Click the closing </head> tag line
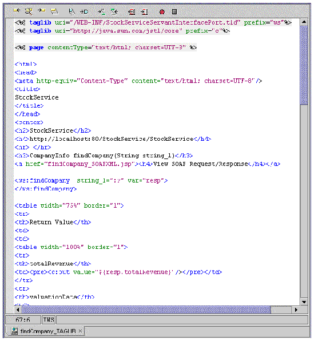 [x=27, y=114]
